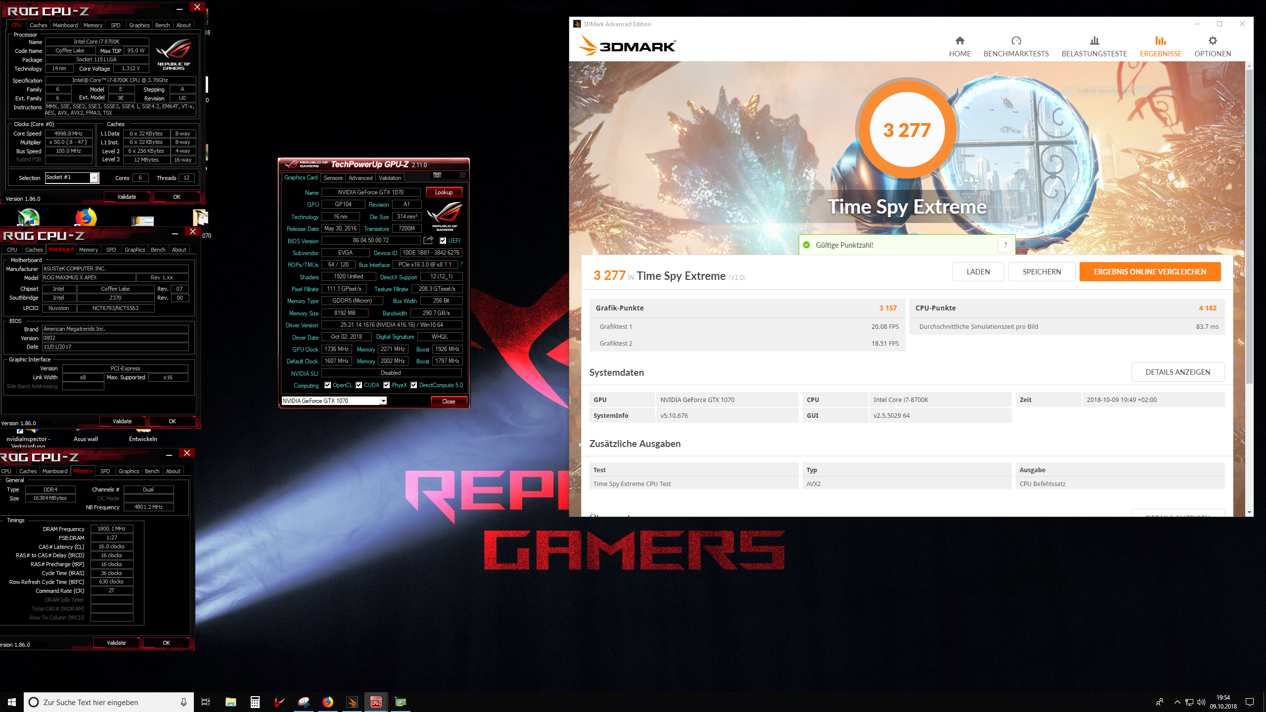This screenshot has height=712, width=1266.
Task: Open the HOME section in 3DMark
Action: 959,46
